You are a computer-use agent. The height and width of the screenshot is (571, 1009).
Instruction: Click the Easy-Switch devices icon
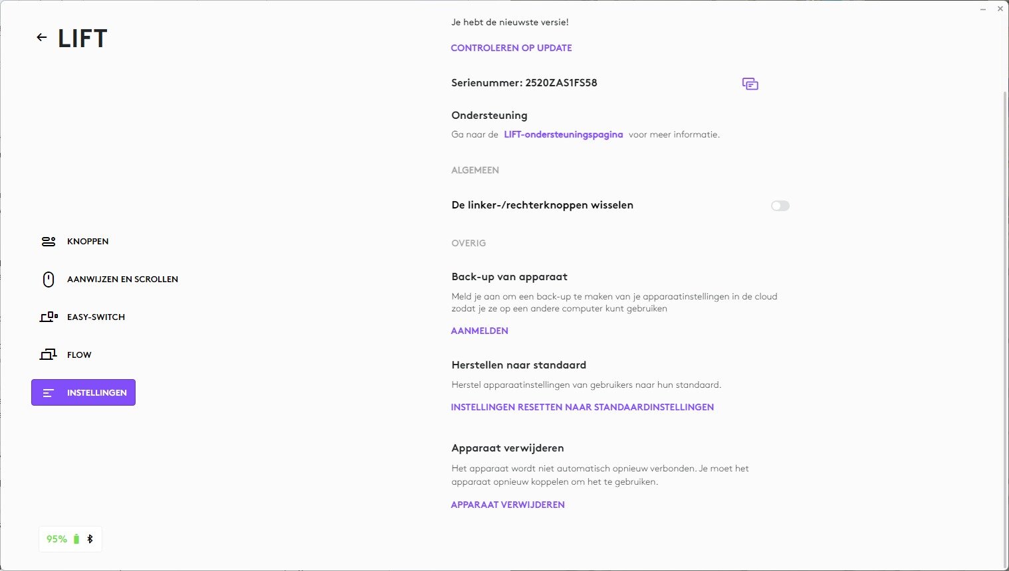pos(49,317)
